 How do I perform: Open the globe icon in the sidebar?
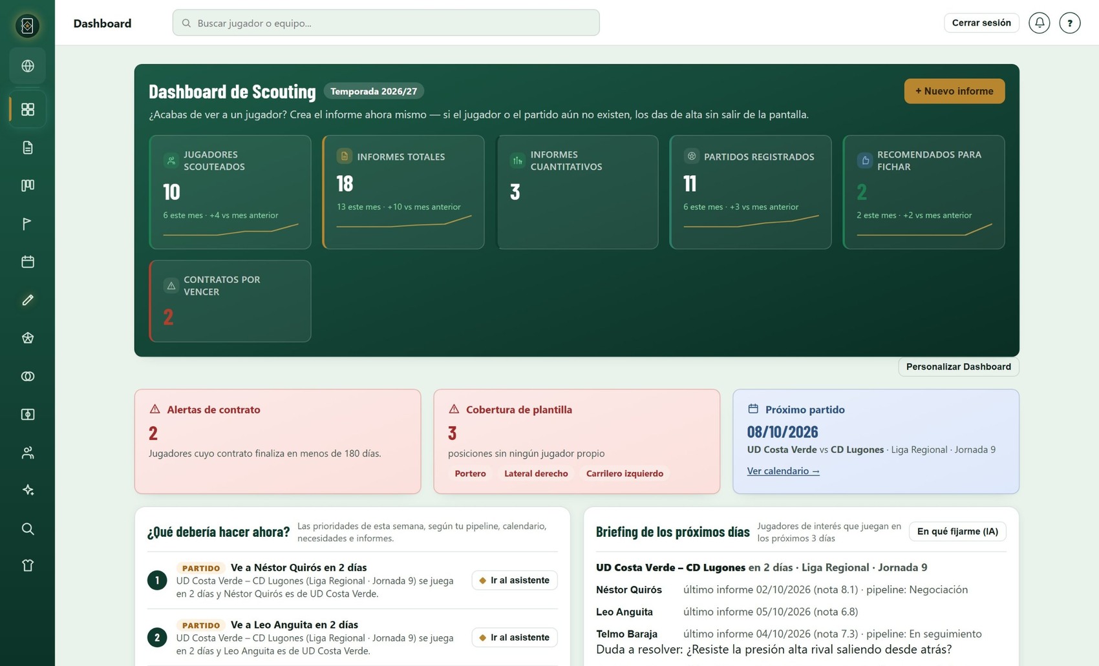27,66
